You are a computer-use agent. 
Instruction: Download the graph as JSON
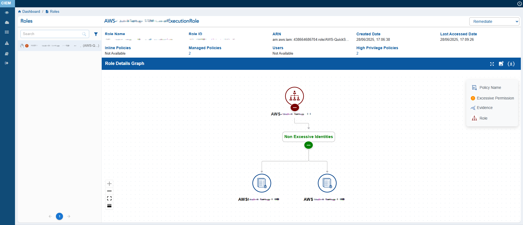[511, 64]
